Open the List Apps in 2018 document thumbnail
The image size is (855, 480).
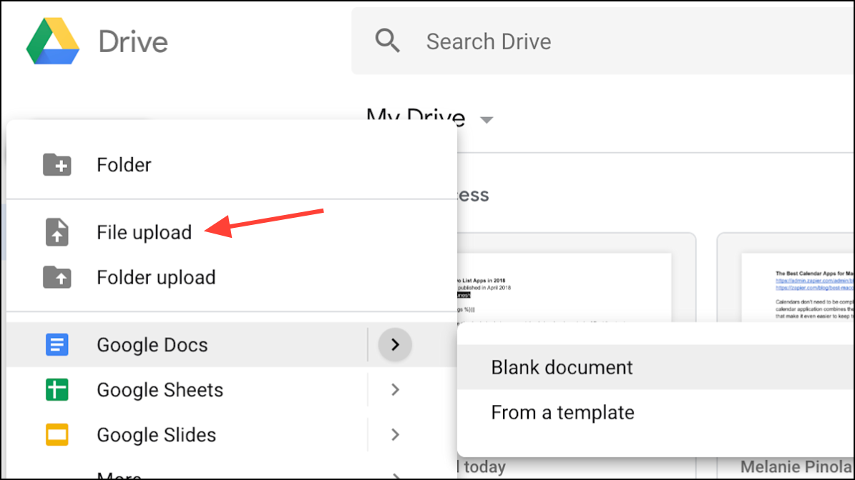(x=575, y=278)
